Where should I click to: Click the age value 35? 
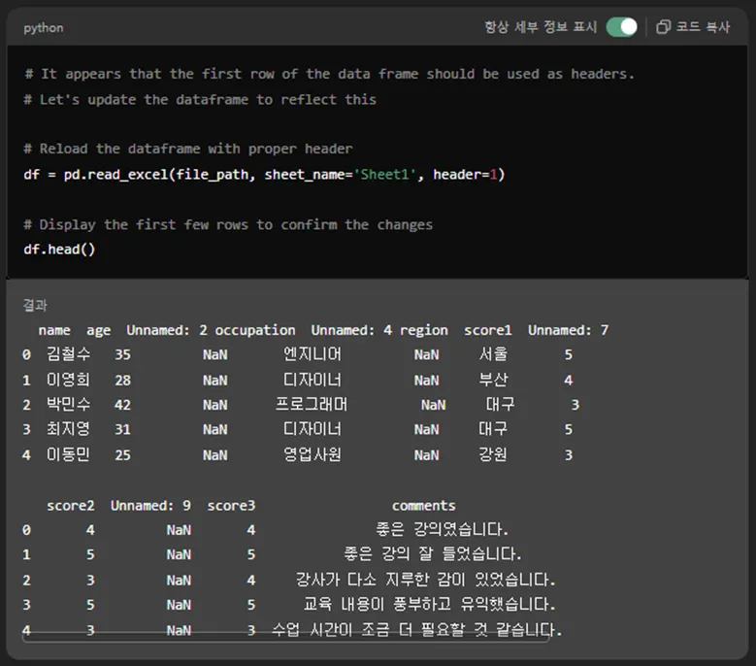[122, 355]
